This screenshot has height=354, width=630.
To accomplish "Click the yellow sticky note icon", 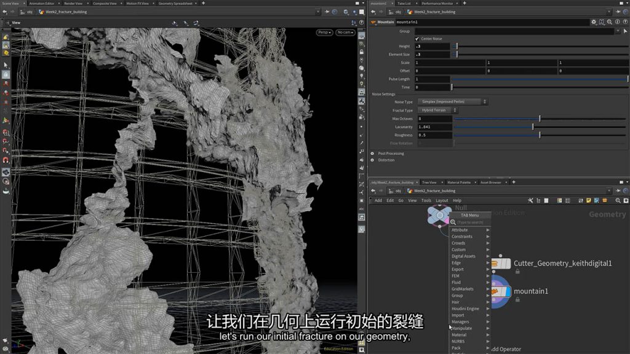I will (589, 200).
